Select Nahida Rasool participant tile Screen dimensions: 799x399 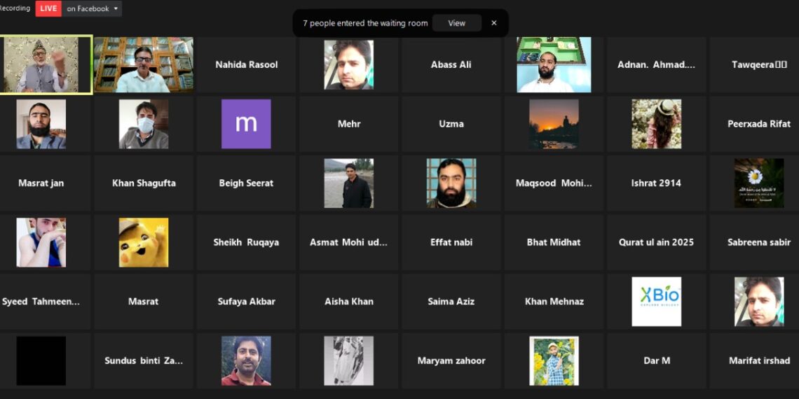(x=246, y=64)
